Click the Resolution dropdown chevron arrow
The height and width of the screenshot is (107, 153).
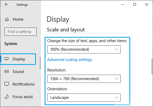pos(117,79)
